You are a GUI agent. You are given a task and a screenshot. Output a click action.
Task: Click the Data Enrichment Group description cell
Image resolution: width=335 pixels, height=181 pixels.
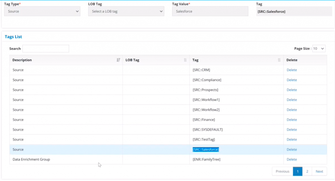click(x=31, y=159)
